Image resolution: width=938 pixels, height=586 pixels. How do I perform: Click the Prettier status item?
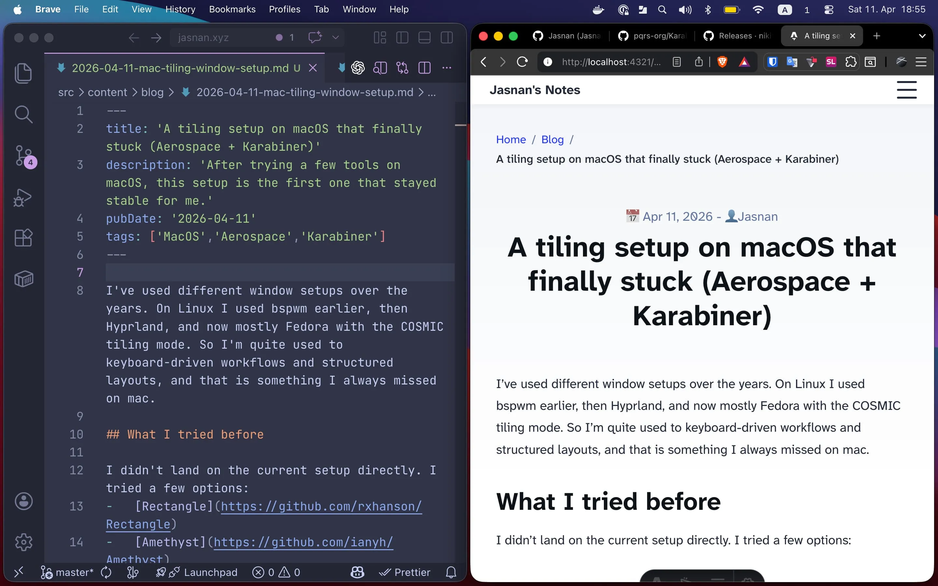[405, 572]
